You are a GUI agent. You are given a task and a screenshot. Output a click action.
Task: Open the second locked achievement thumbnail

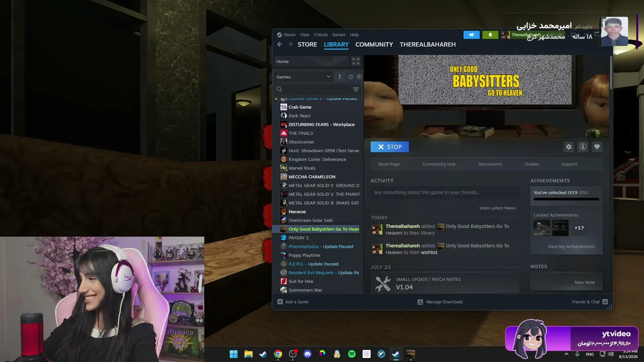[x=560, y=228]
